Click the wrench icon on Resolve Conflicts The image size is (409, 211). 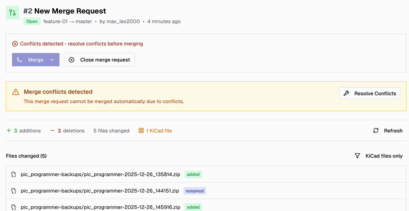click(346, 93)
